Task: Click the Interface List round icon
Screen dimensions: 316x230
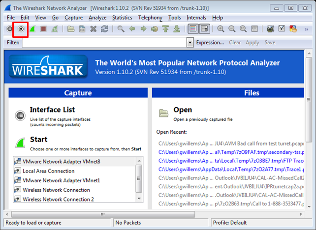Action: tap(20, 115)
